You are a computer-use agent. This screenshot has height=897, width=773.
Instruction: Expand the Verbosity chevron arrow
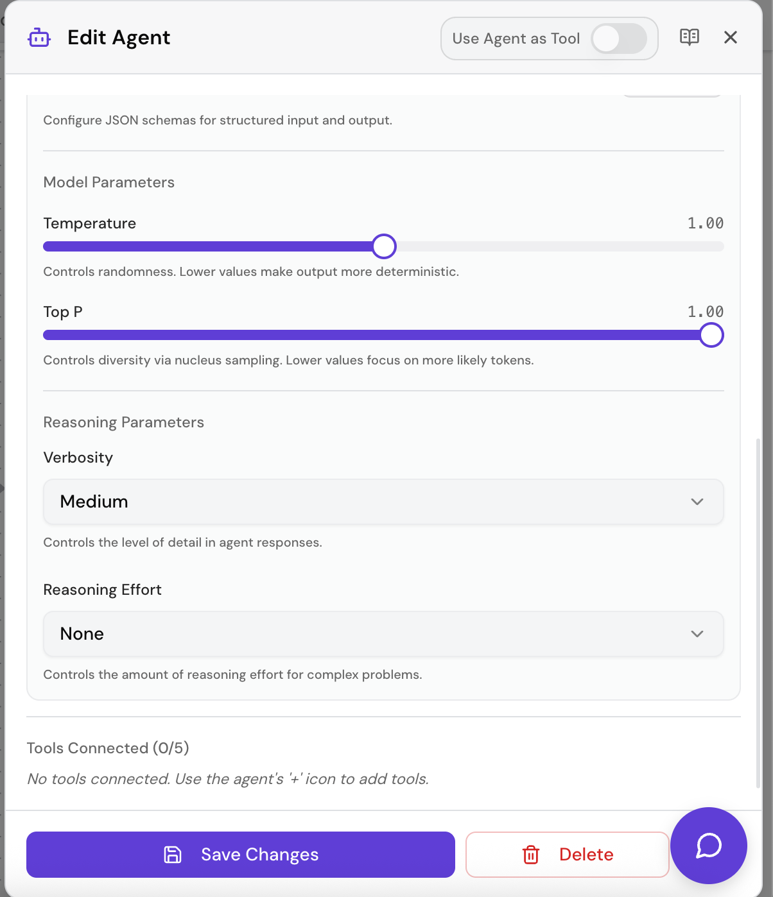point(697,502)
